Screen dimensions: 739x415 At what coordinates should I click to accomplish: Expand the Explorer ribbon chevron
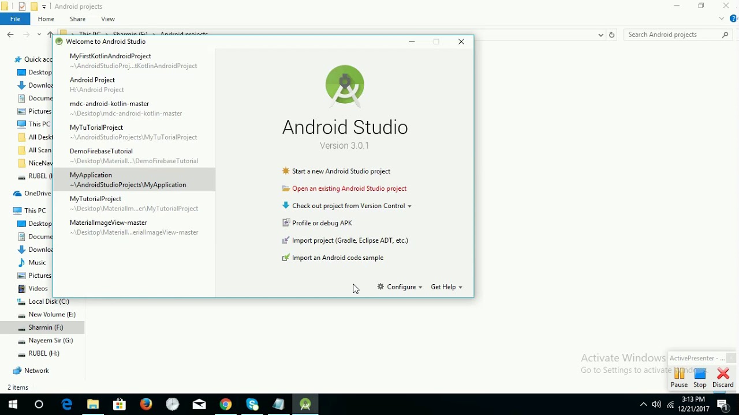722,19
